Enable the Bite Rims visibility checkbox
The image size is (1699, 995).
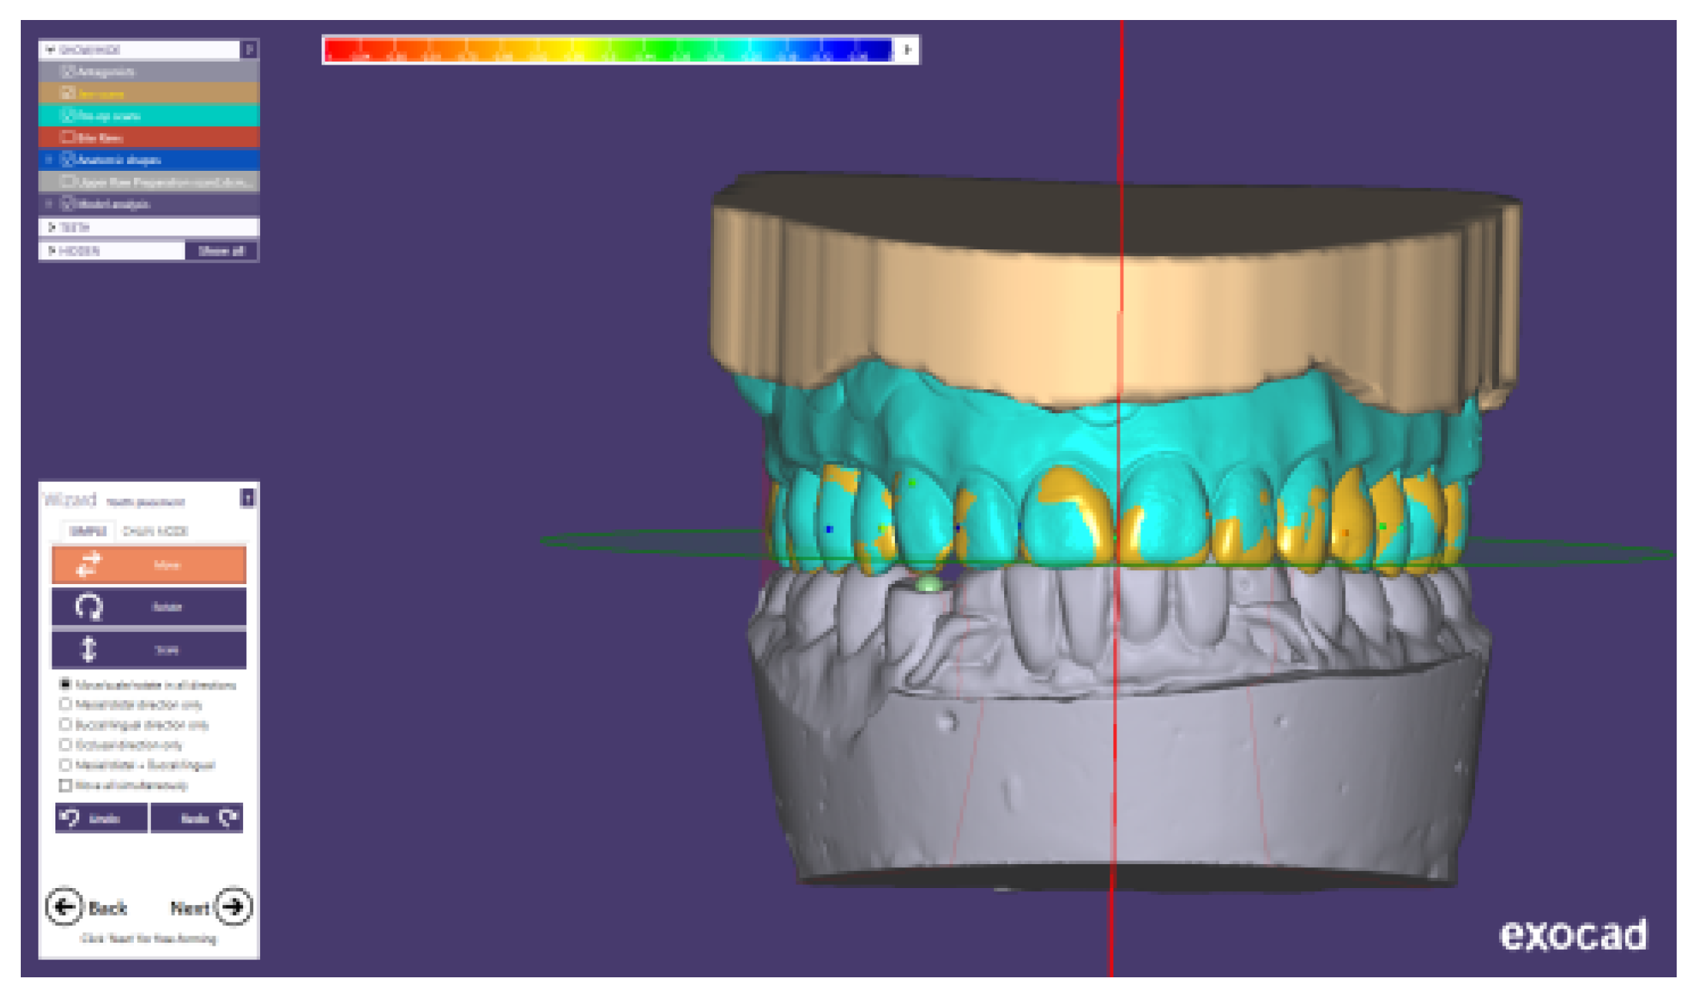69,138
